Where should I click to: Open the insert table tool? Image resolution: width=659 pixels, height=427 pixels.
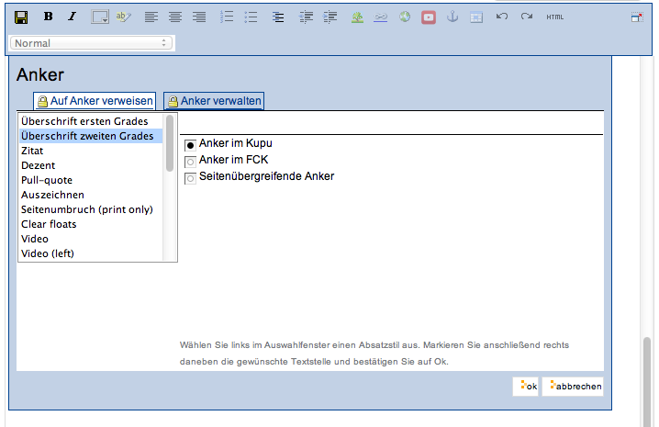pos(476,17)
